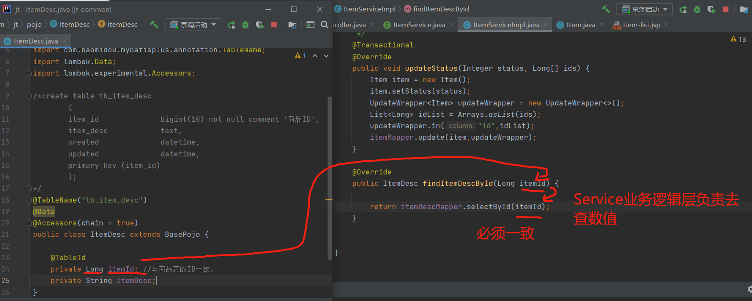
Task: Close the item-list.jsp tab
Action: point(666,25)
